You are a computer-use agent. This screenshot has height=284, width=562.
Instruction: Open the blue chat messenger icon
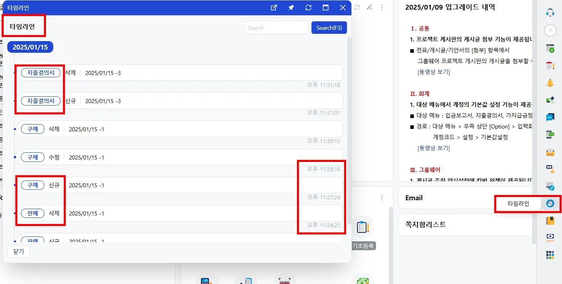pos(550,117)
